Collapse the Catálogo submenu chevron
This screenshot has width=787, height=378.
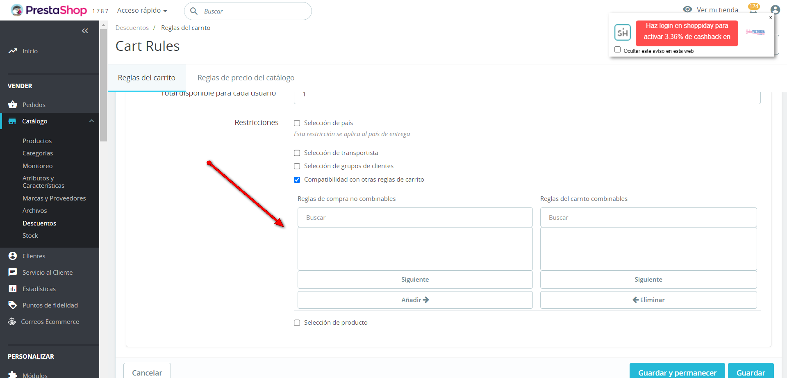(x=91, y=121)
